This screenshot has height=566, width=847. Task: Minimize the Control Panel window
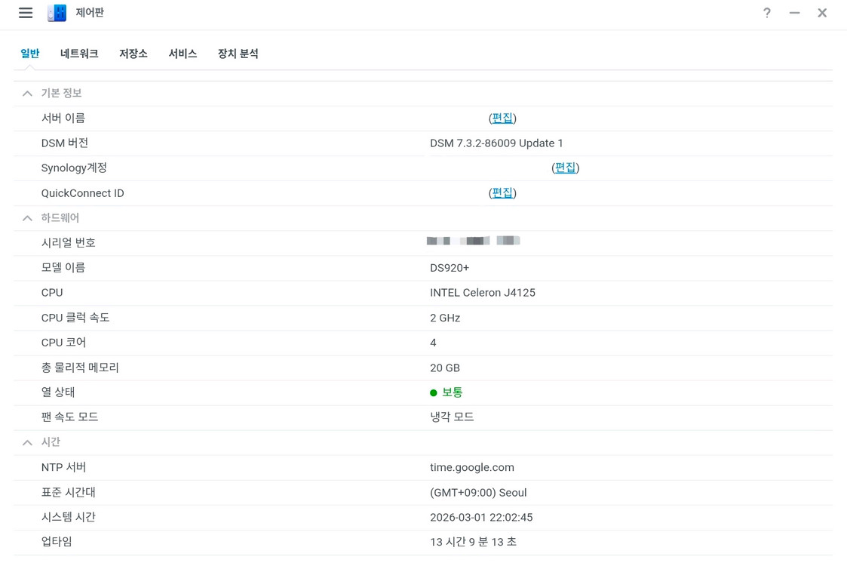pyautogui.click(x=794, y=13)
